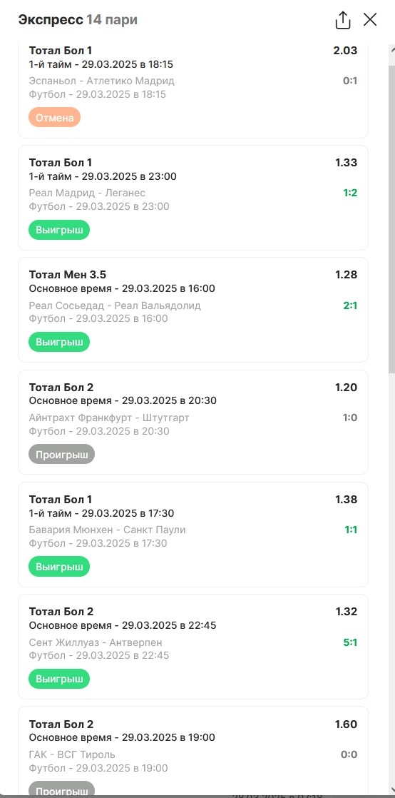Screen dimensions: 395x798
Task: Click the Отмена status badge
Action: tap(54, 118)
